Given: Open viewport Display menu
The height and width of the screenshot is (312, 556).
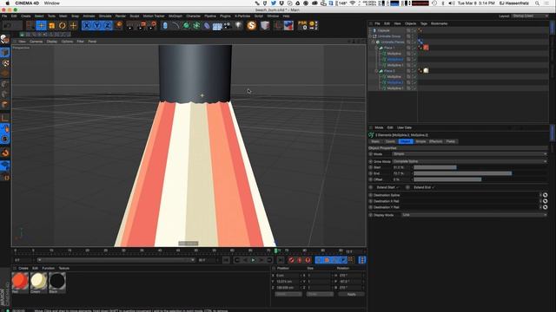Looking at the screenshot, I should [52, 42].
